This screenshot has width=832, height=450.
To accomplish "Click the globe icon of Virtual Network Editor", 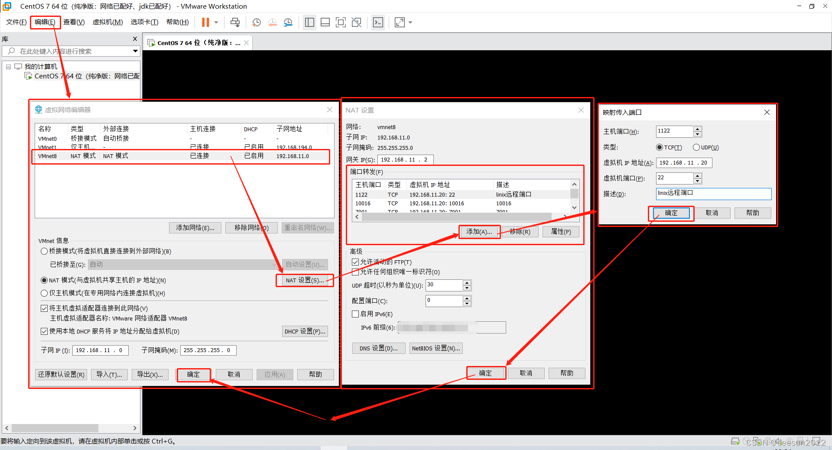I will (x=39, y=110).
